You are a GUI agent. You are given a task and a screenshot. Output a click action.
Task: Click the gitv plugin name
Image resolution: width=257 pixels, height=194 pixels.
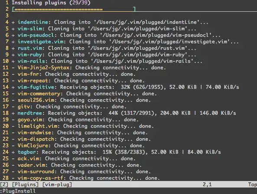[x=24, y=107]
